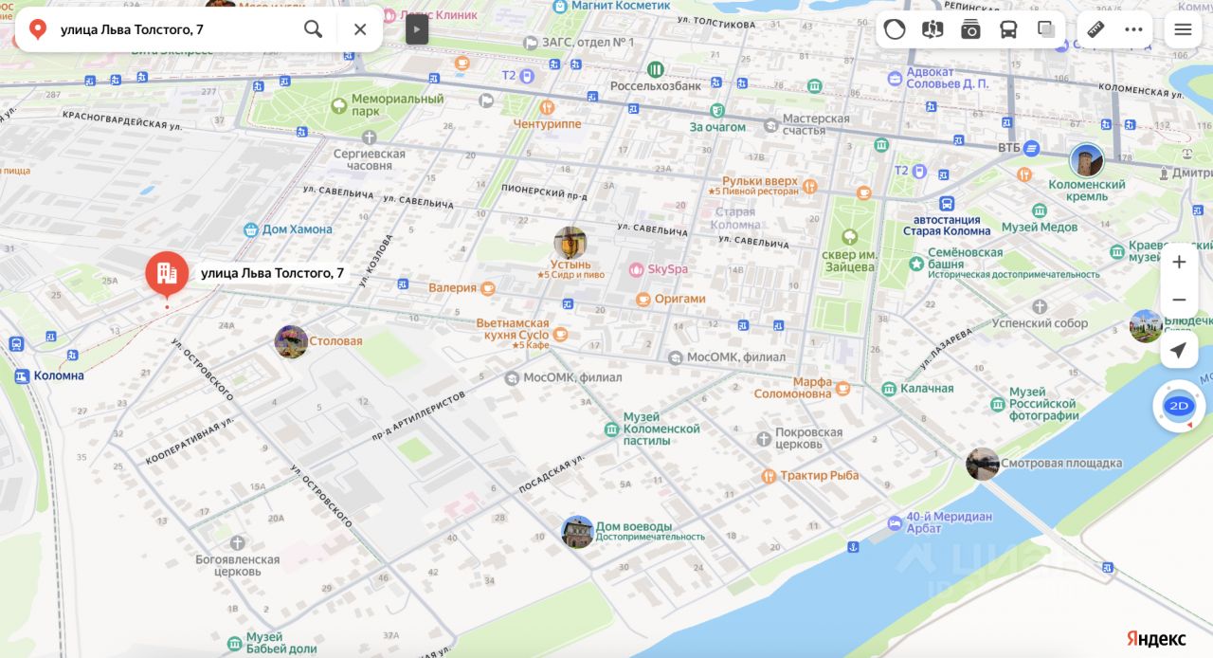Click the Адвокат Соловьев Д. П. label
This screenshot has width=1213, height=658.
[x=947, y=78]
